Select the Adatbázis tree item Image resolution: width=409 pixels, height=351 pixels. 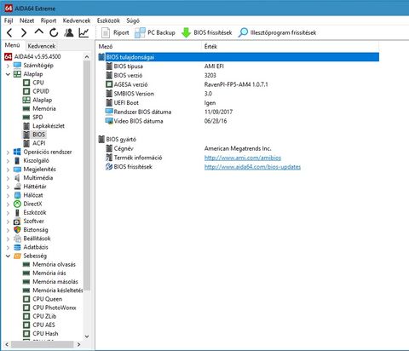point(31,247)
